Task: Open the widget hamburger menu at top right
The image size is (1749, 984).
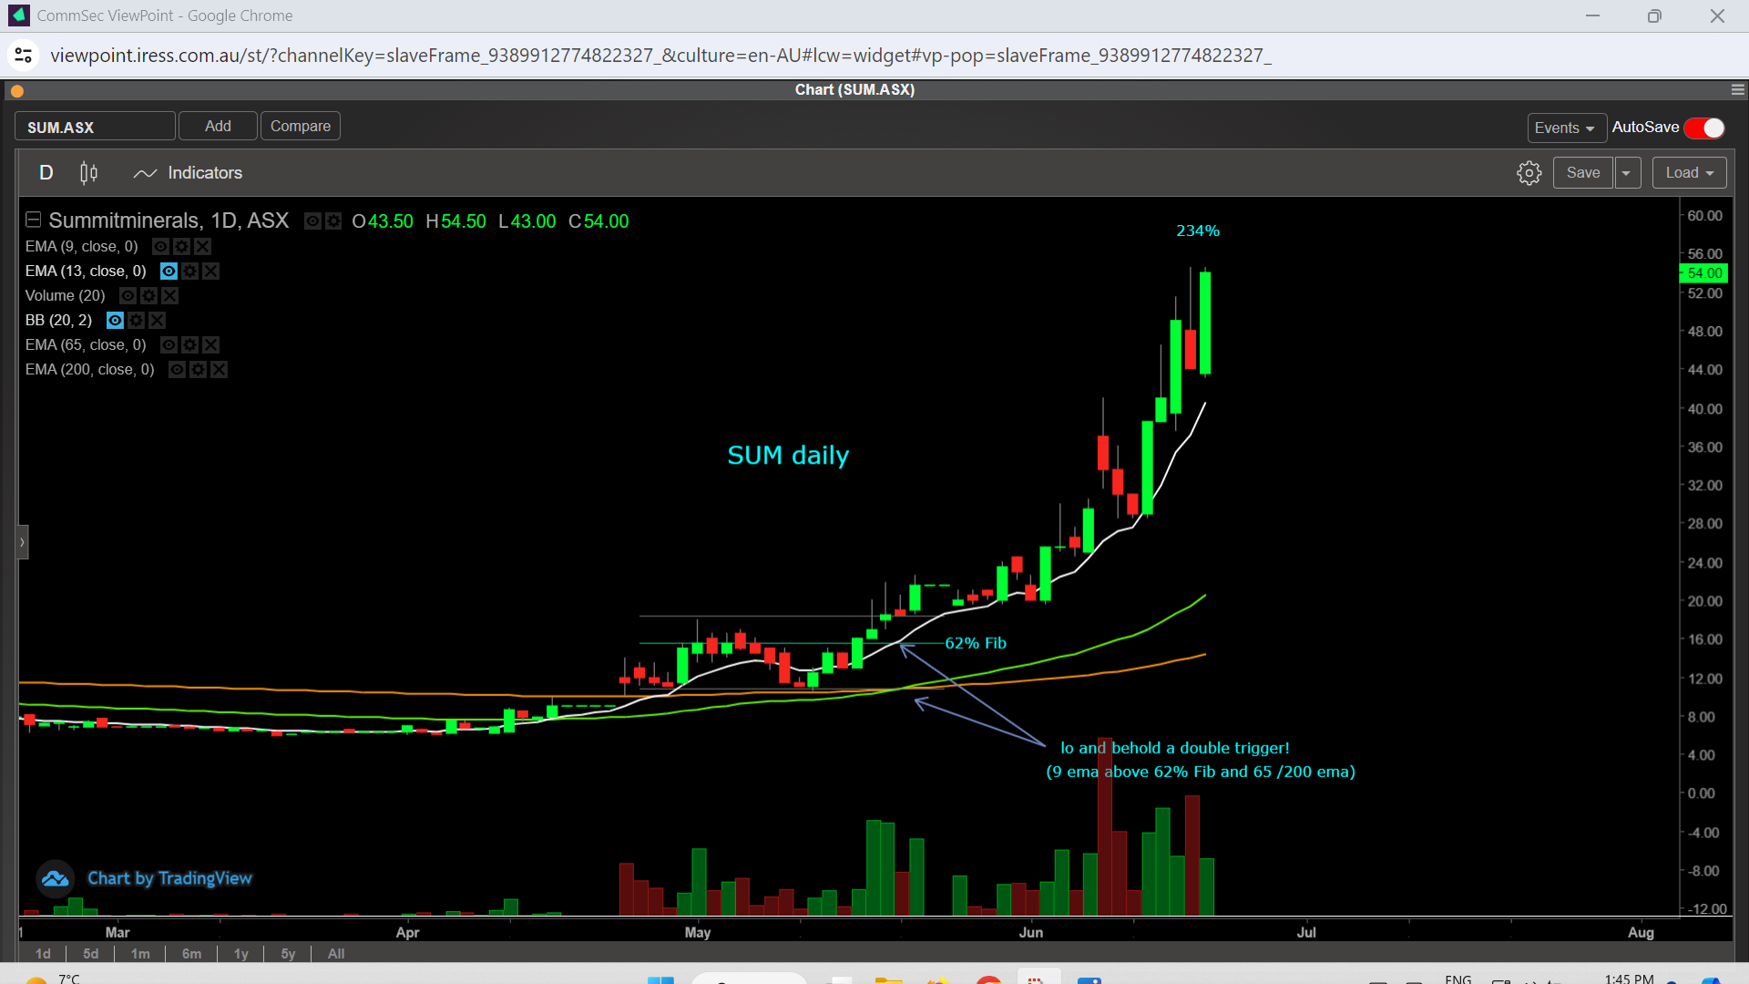Action: click(1737, 89)
